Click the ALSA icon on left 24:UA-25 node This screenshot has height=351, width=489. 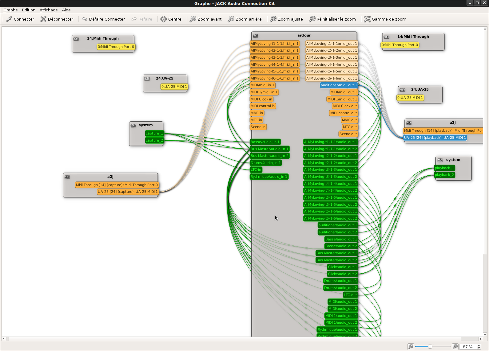click(147, 79)
